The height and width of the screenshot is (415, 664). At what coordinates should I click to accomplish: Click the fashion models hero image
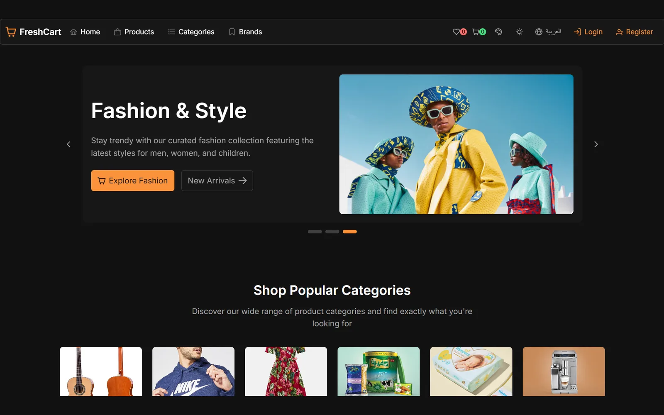click(456, 144)
